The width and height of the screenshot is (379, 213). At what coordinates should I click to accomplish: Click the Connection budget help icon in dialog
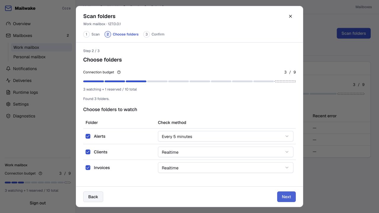tap(119, 72)
